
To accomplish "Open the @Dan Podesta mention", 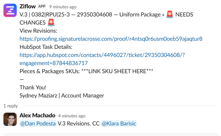I will [x=38, y=123].
